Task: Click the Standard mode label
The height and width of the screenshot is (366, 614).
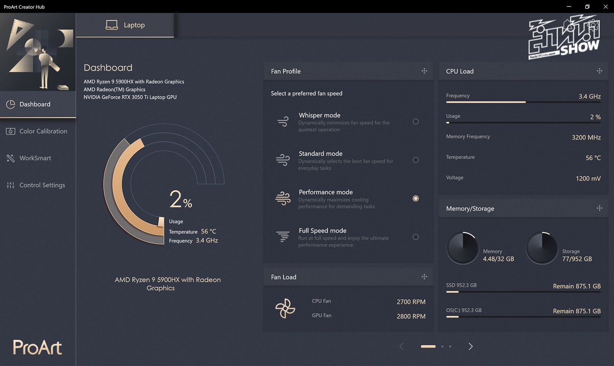Action: coord(320,154)
